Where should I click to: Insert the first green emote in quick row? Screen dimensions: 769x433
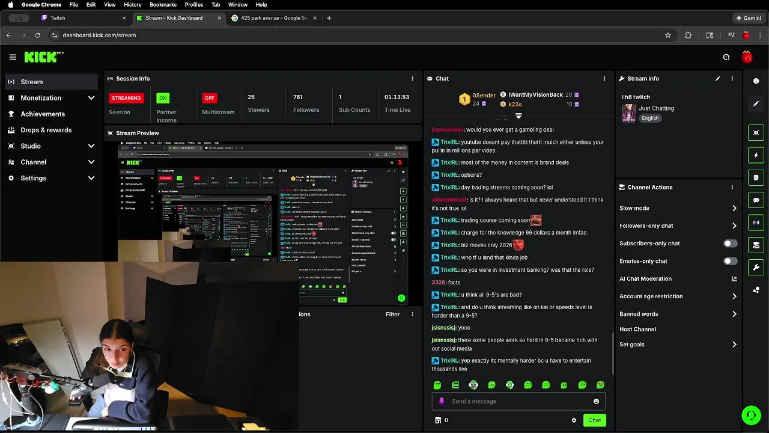point(437,385)
